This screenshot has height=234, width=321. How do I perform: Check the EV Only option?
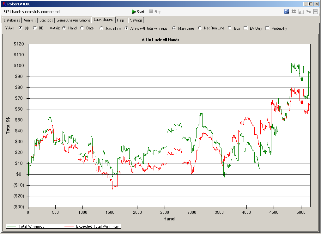click(x=245, y=28)
